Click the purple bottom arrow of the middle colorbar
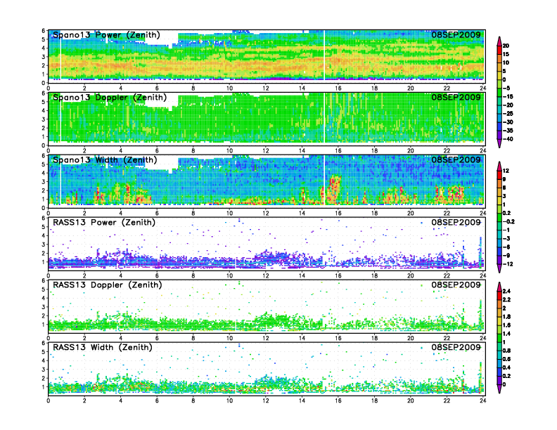 point(499,269)
